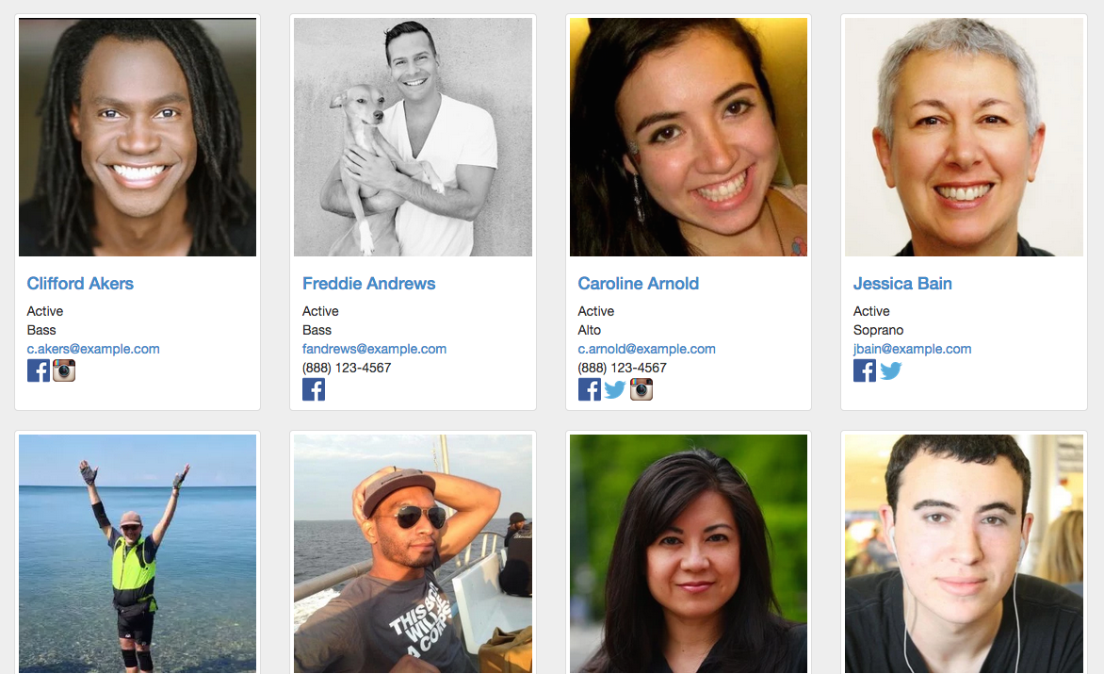Email c.akers@example.com
Viewport: 1104px width, 674px height.
[x=93, y=349]
